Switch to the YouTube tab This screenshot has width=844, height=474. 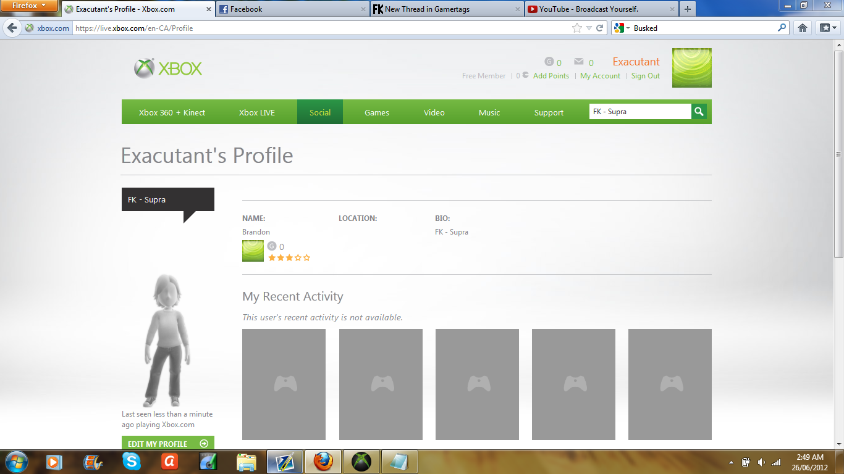(601, 9)
